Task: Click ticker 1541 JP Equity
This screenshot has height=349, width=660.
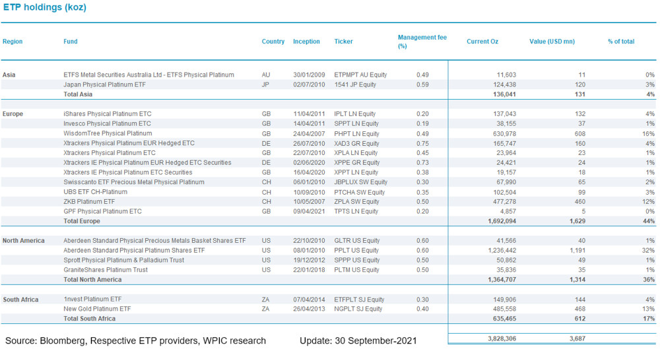Action: [355, 84]
